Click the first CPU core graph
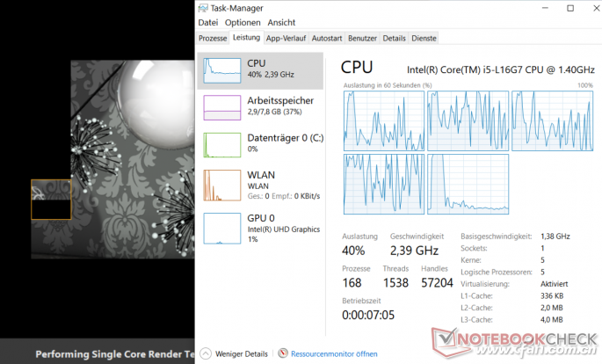Image resolution: width=602 pixels, height=364 pixels. [384, 121]
